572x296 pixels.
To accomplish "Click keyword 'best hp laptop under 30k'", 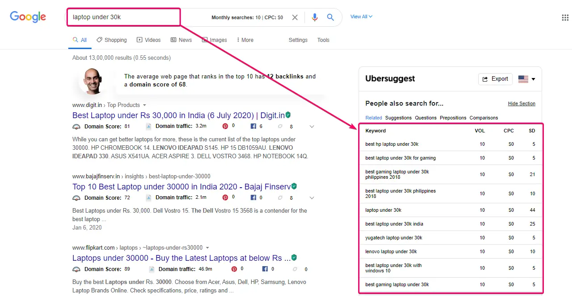I will [x=392, y=144].
